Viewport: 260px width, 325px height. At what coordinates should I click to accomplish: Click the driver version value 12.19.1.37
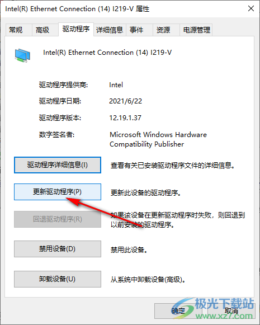125,118
